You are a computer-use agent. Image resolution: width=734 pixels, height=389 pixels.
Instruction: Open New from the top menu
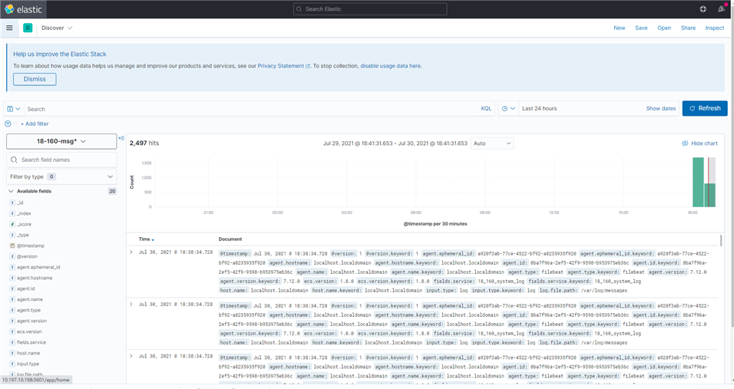(620, 28)
